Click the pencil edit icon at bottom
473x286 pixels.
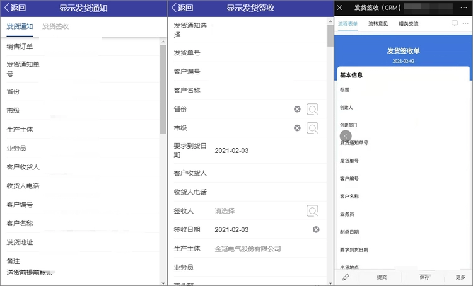pyautogui.click(x=346, y=277)
